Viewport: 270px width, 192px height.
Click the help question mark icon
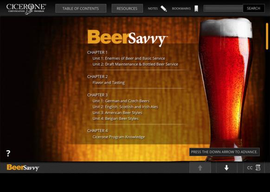pos(8,153)
